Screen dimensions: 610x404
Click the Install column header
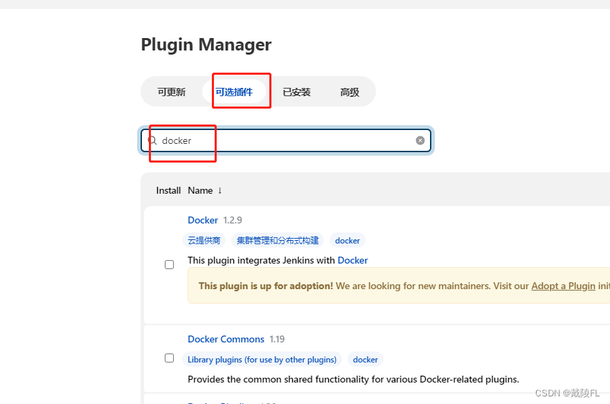168,190
